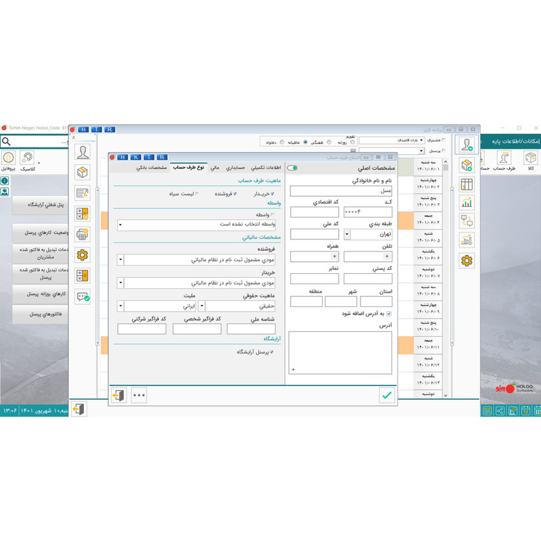Viewport: 541px width, 541px height.
Task: Exit the account dialog via the door icon
Action: point(119,395)
